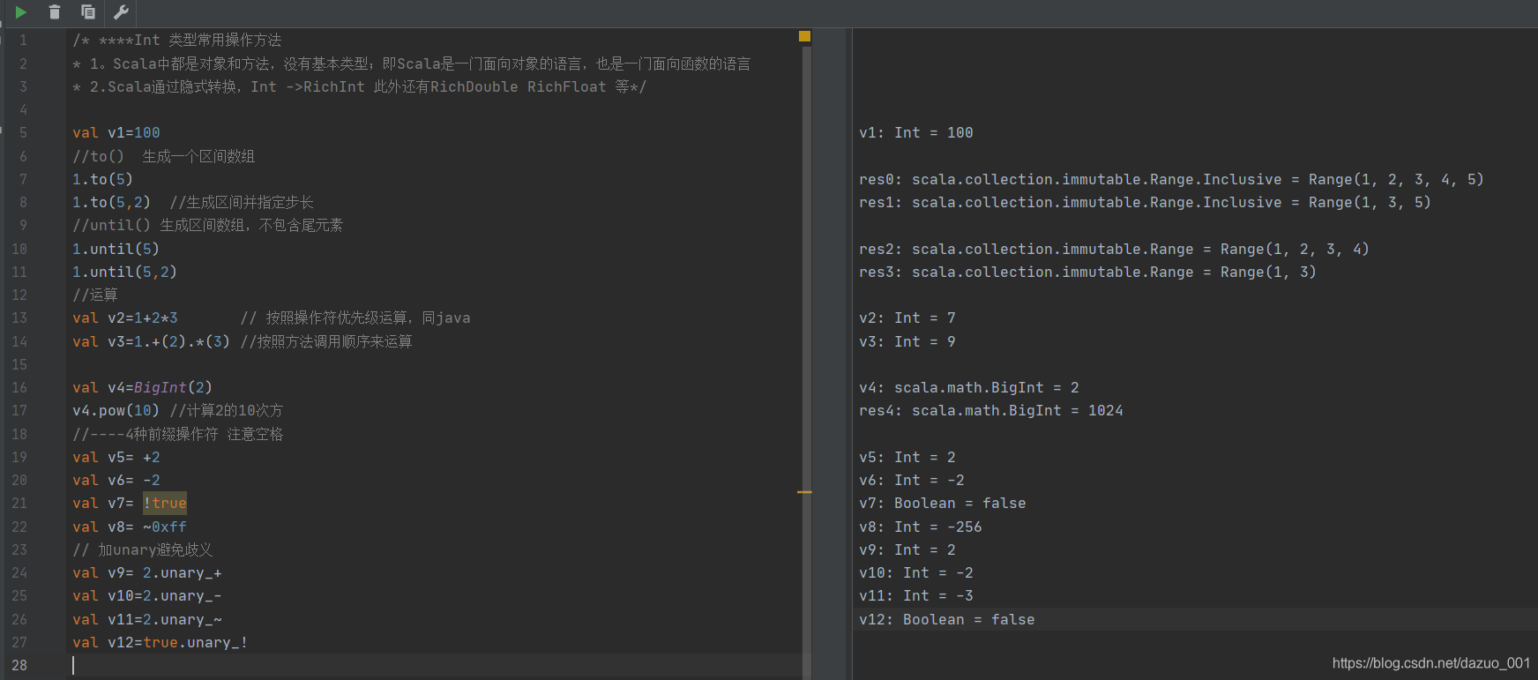Viewport: 1538px width, 680px height.
Task: Click the editor vertical scrollbar
Action: (x=807, y=362)
